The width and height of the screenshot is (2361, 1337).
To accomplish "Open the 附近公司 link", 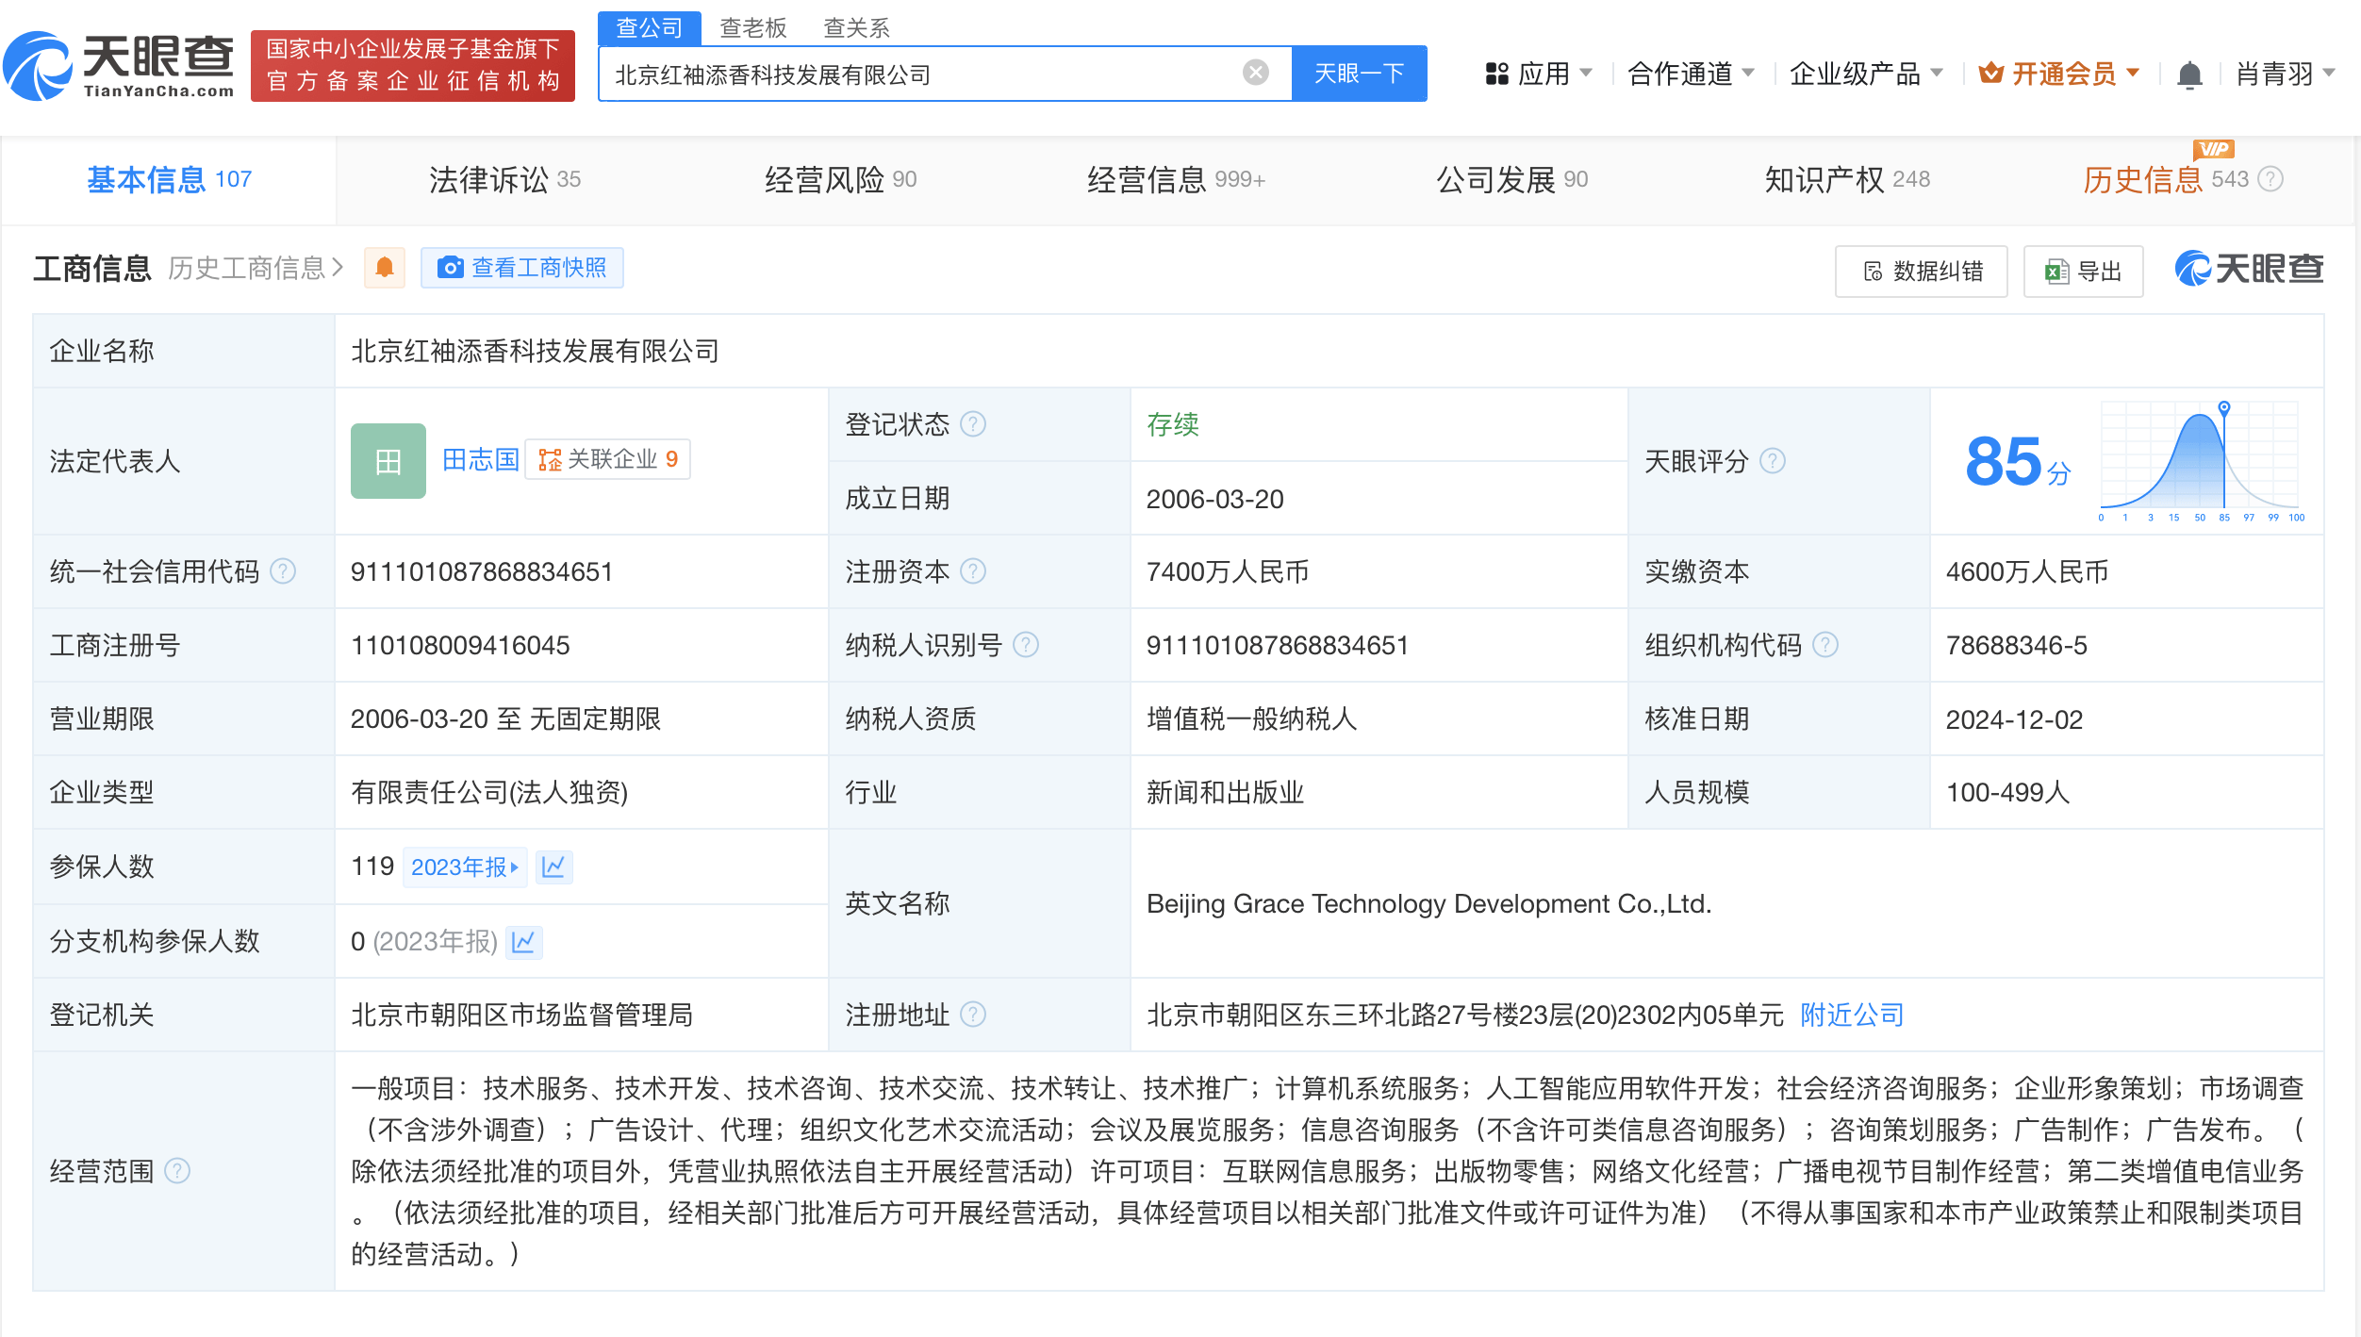I will point(1852,1015).
